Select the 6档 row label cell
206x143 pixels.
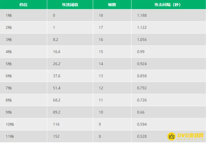click(x=8, y=76)
